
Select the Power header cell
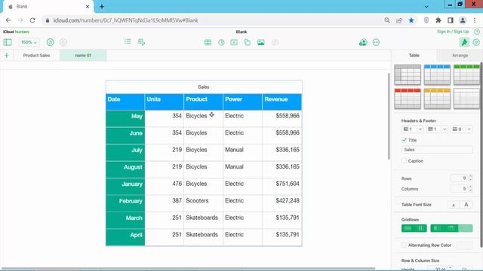click(242, 102)
